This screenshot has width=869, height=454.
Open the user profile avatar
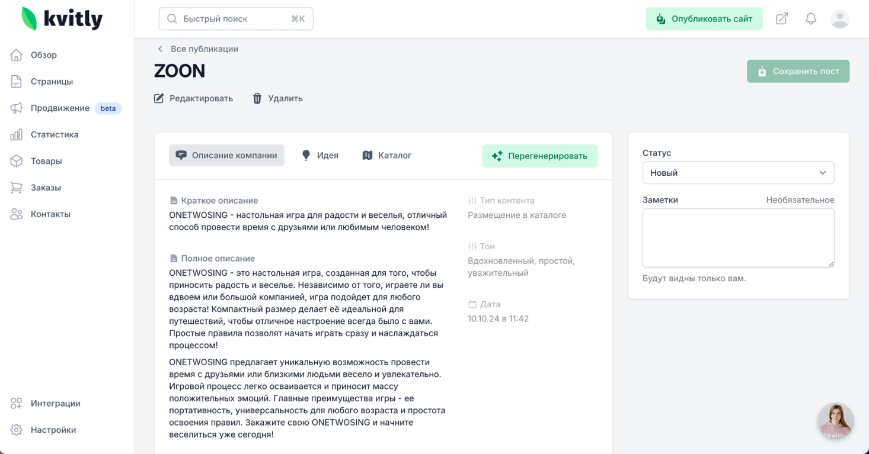click(840, 19)
